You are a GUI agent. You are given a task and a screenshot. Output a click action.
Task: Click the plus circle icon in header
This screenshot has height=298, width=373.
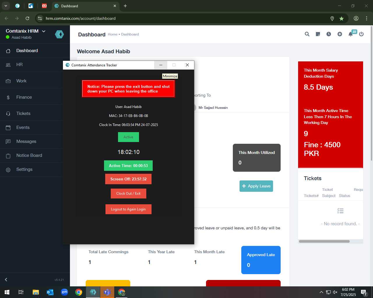[340, 34]
